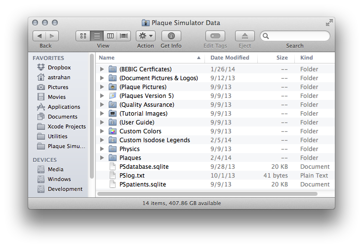363x248 pixels.
Task: Expand the (Plaque Pictures) folder triangle
Action: tap(102, 87)
